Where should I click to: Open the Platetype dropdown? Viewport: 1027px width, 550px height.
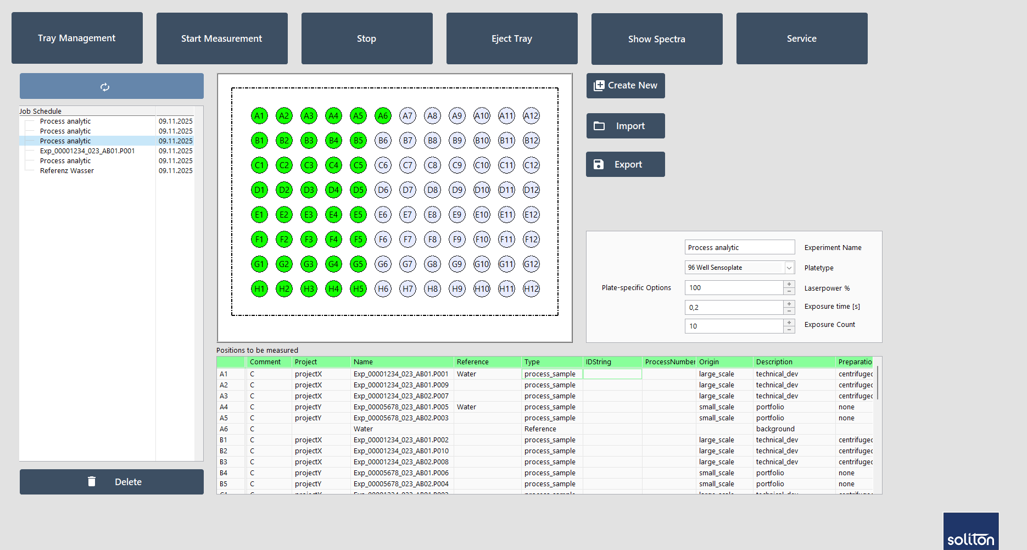point(789,268)
